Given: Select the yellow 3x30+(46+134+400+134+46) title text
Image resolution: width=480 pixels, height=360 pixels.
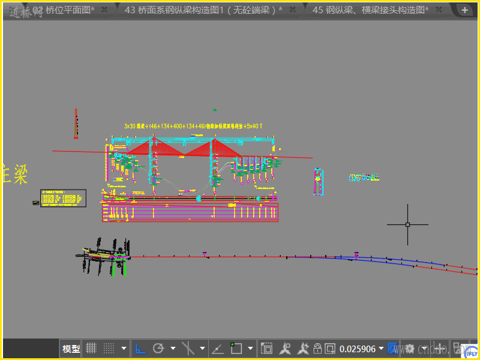Looking at the screenshot, I should point(193,126).
